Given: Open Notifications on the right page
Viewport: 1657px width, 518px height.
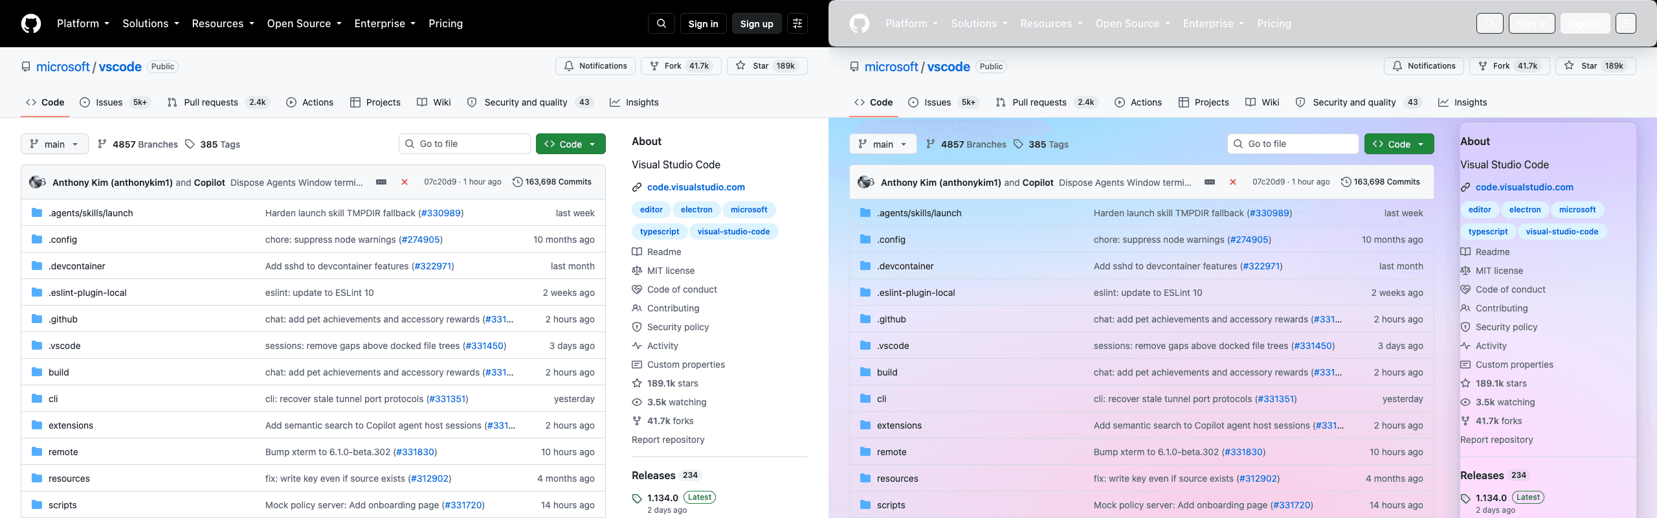Looking at the screenshot, I should pyautogui.click(x=1424, y=66).
